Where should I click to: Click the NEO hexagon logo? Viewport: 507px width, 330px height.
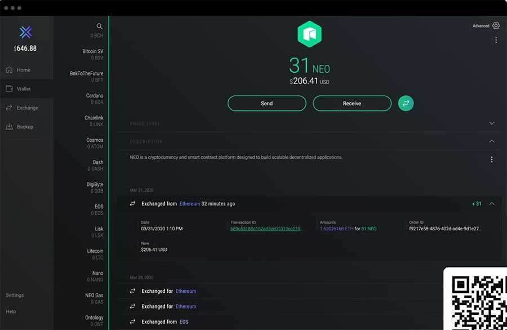pyautogui.click(x=309, y=34)
